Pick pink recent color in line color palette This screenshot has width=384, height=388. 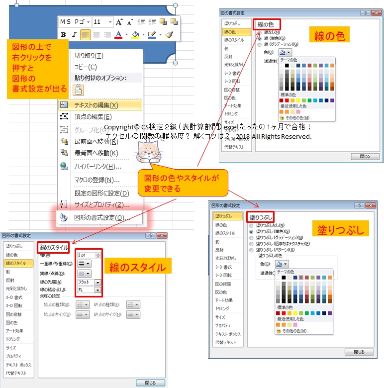(x=298, y=112)
